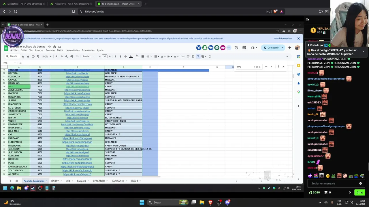Viewport: 369px width, 207px height.
Task: Add a new sheet with plus button
Action: click(10, 181)
